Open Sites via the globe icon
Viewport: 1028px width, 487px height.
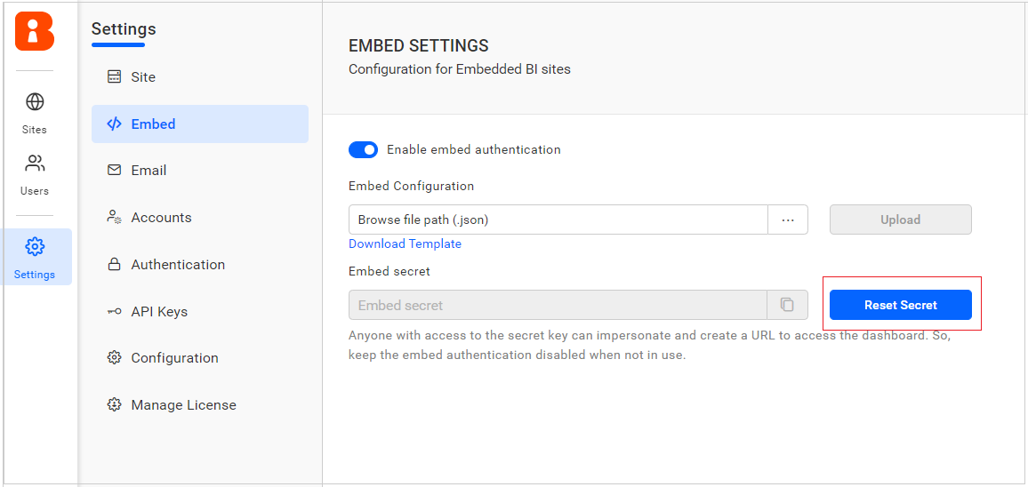[35, 102]
